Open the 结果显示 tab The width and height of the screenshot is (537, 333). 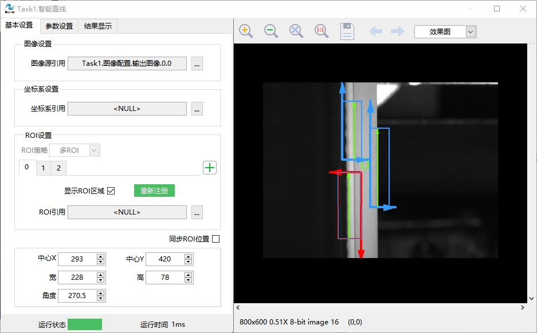pyautogui.click(x=98, y=26)
